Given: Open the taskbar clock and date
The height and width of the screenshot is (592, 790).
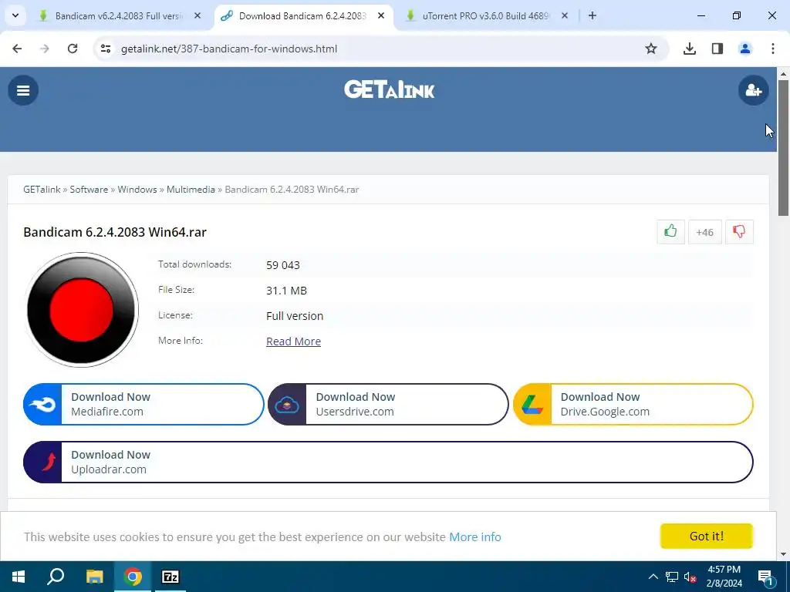Looking at the screenshot, I should 724,577.
